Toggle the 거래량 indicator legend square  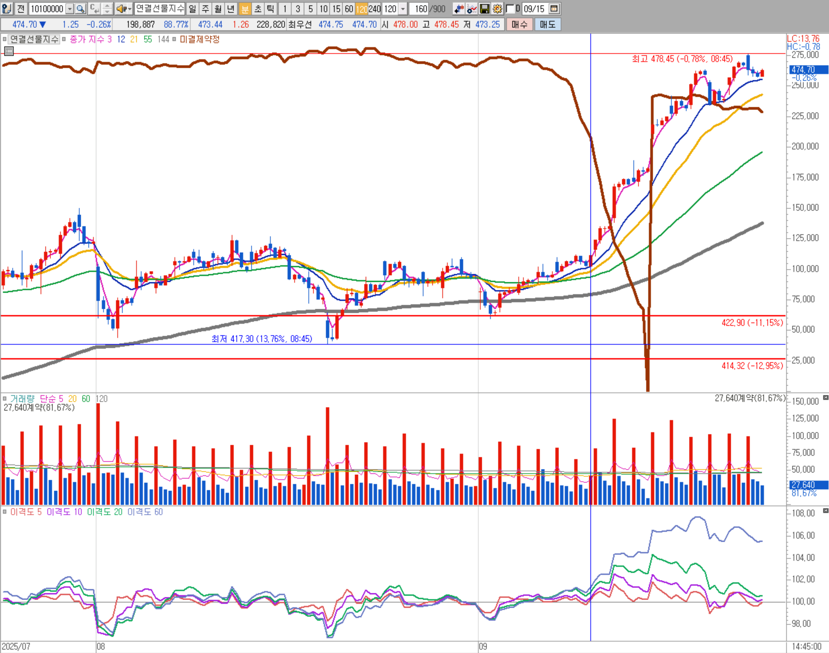tap(5, 399)
